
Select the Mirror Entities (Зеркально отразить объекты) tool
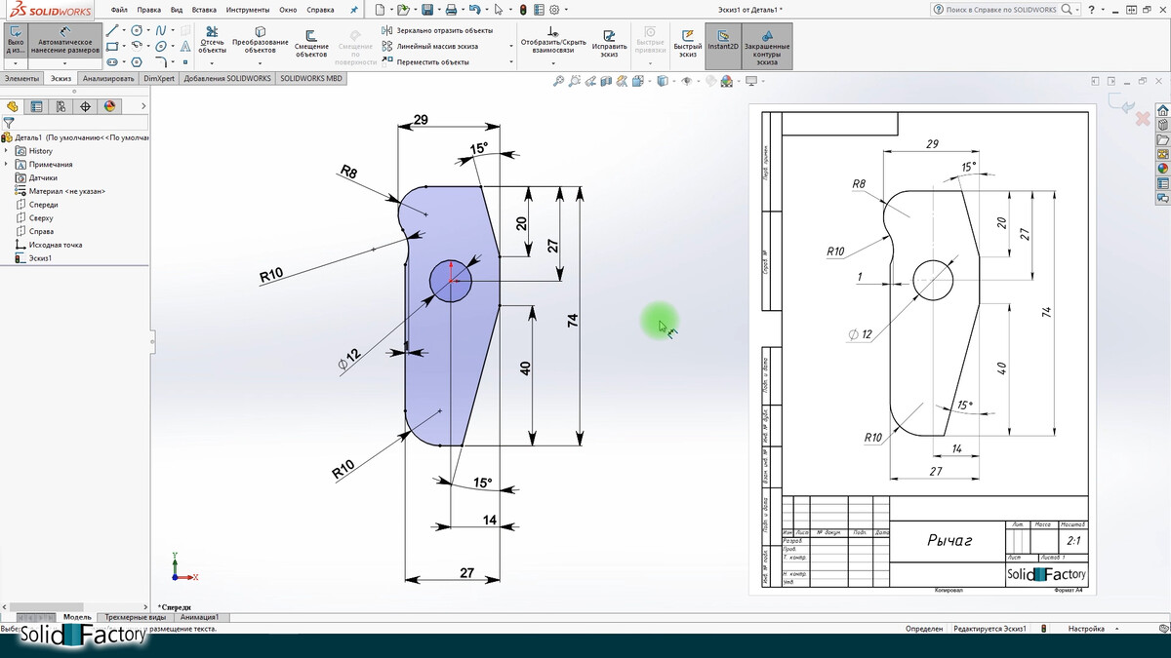pos(444,31)
